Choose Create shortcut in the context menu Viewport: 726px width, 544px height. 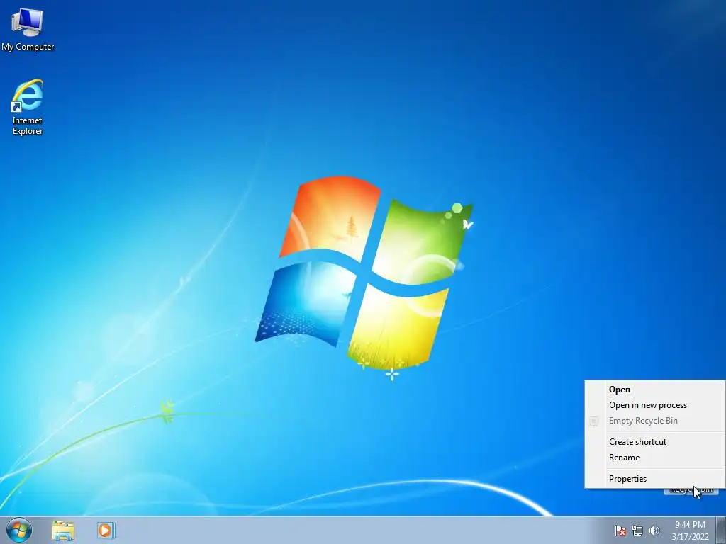coord(654,442)
